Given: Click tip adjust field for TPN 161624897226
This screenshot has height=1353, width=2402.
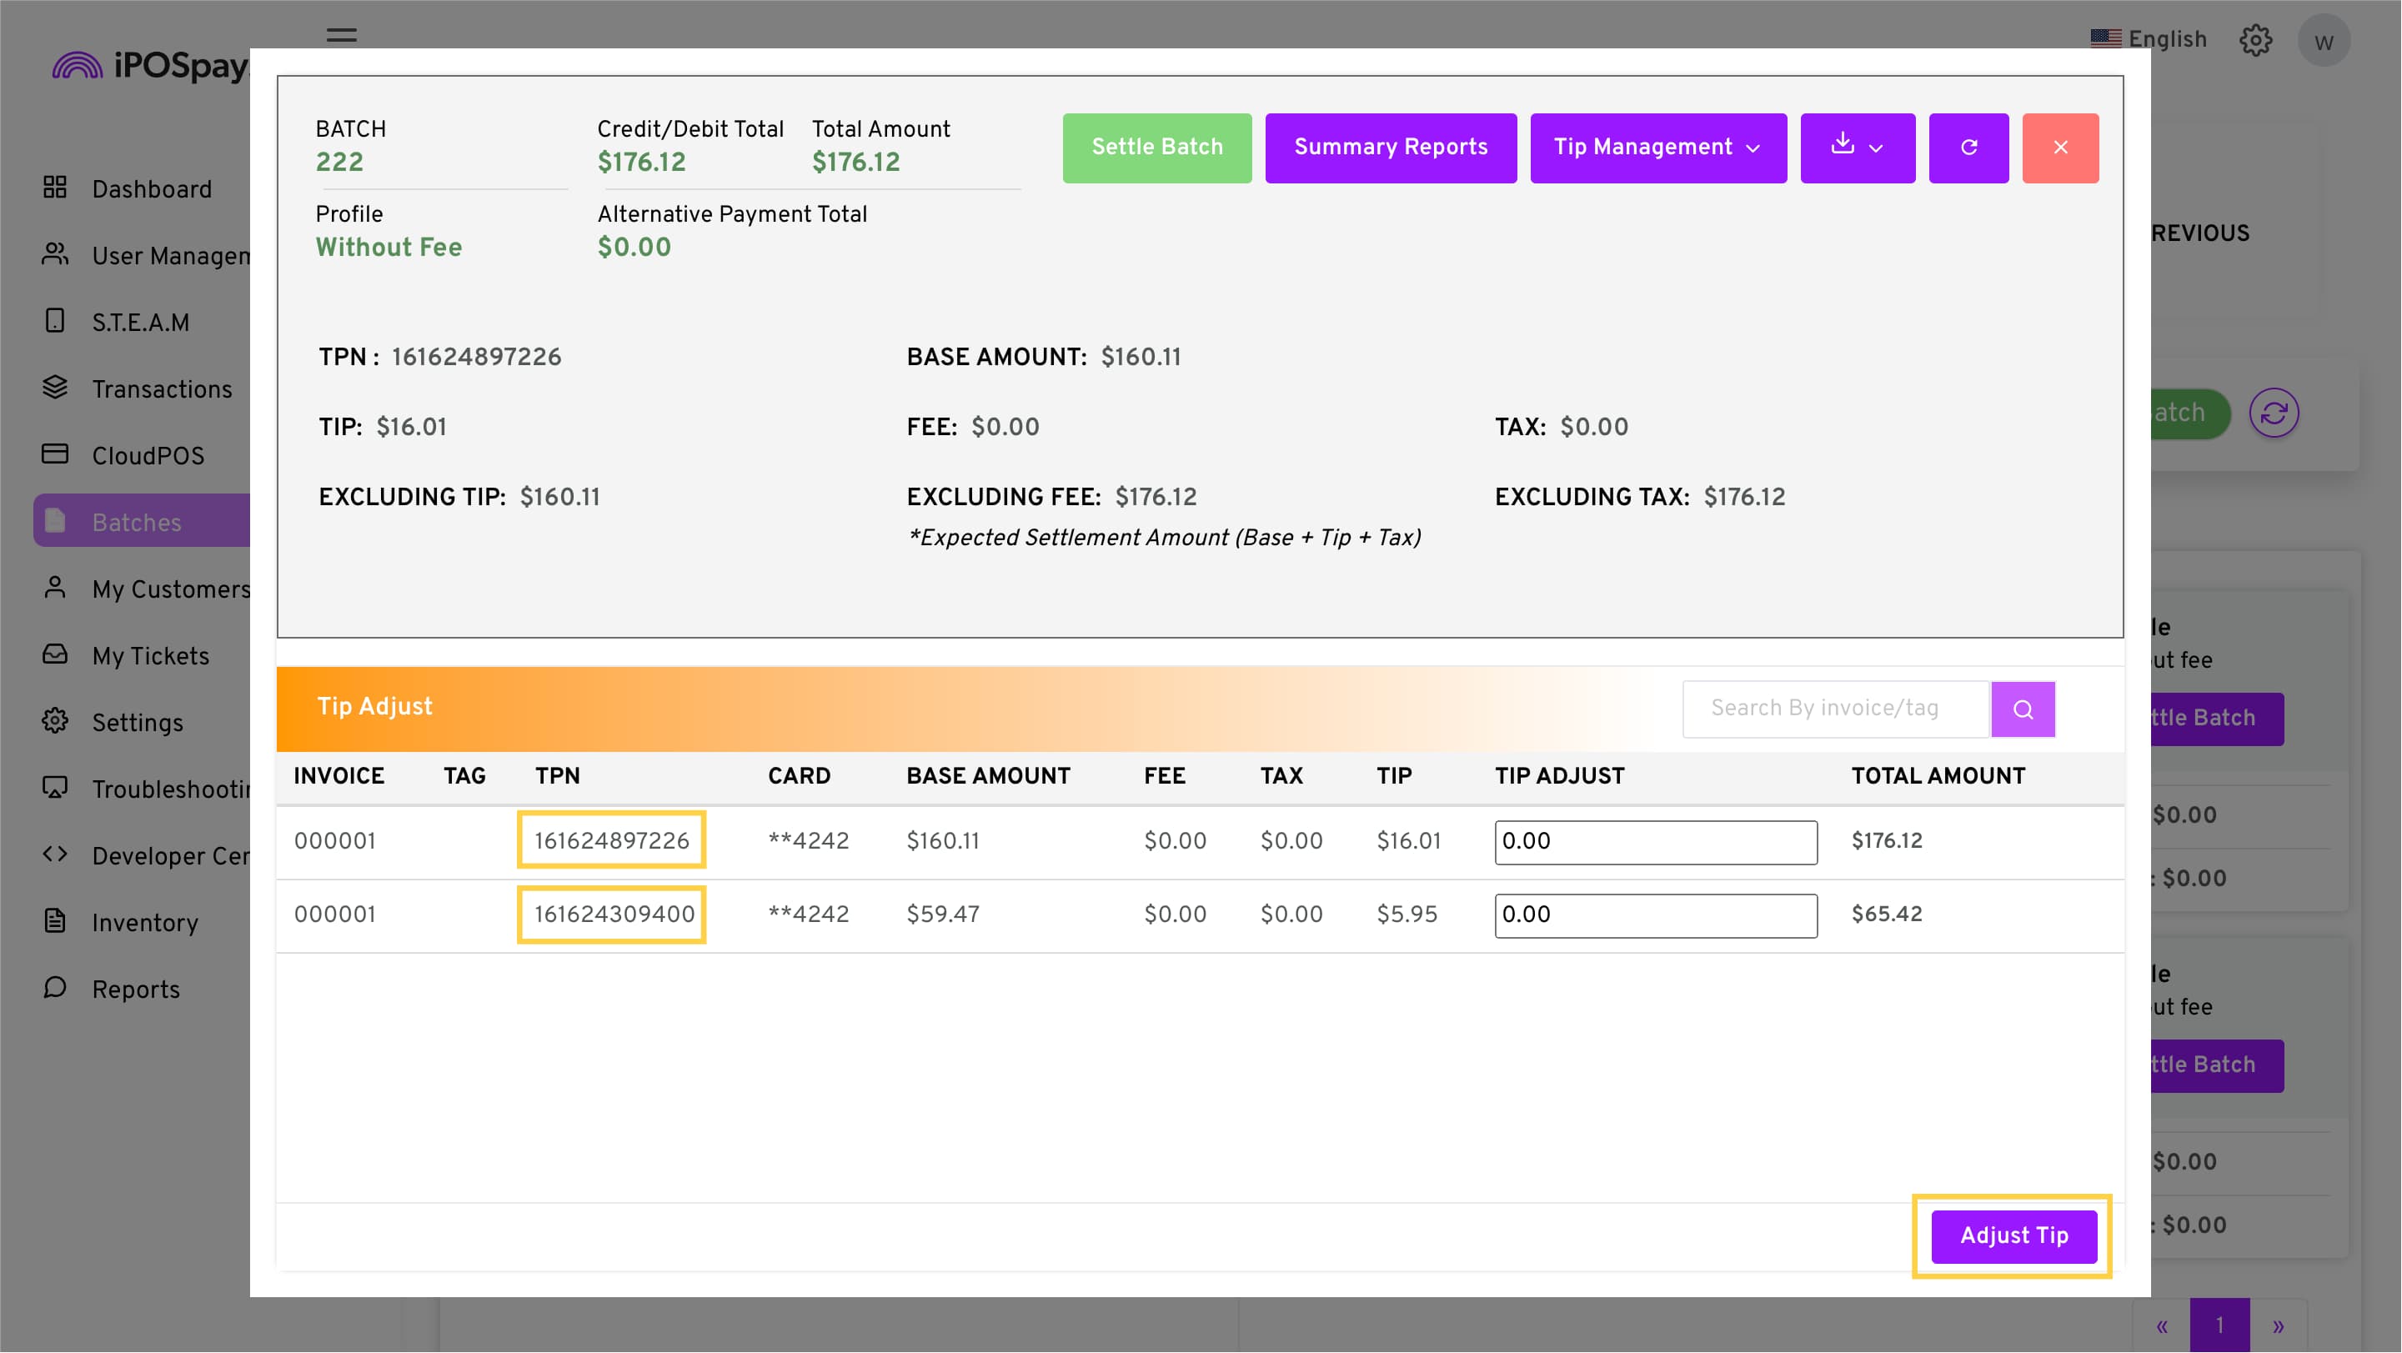Looking at the screenshot, I should coord(1656,842).
